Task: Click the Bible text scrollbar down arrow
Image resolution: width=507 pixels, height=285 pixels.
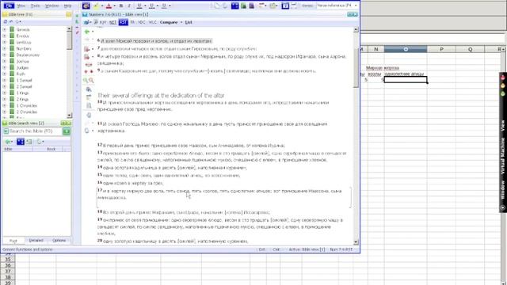Action: 356,242
